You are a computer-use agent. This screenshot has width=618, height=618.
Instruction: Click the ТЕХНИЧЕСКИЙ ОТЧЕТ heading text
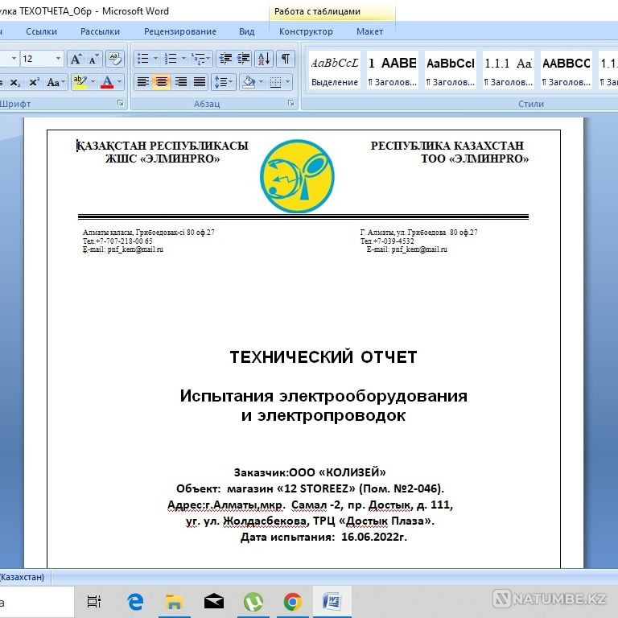tap(323, 356)
